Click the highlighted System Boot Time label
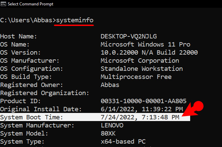Viewport: 222px width, 147px height. (32, 117)
